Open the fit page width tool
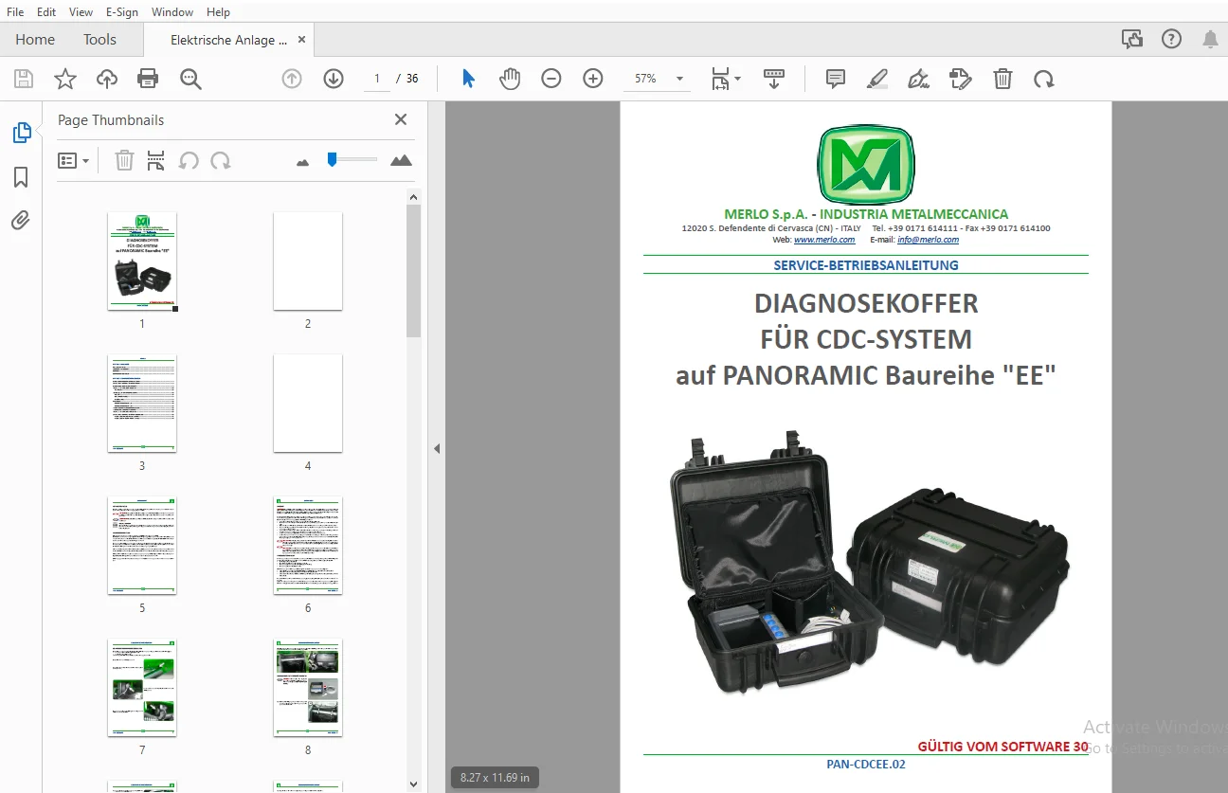This screenshot has width=1228, height=793. [x=726, y=79]
